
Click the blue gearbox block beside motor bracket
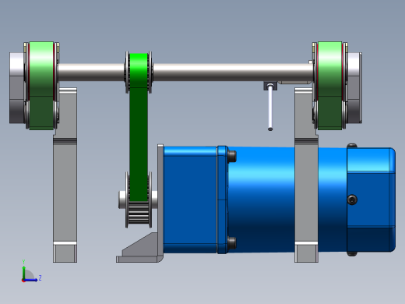190,200
